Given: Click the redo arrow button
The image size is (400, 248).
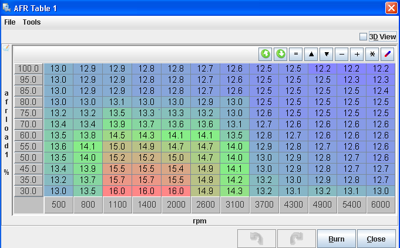Looking at the screenshot, I should tap(295, 239).
